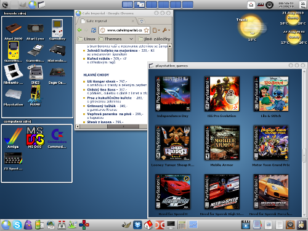Open the Chrome page menu dropdown
308x231 pixels.
(156, 30)
